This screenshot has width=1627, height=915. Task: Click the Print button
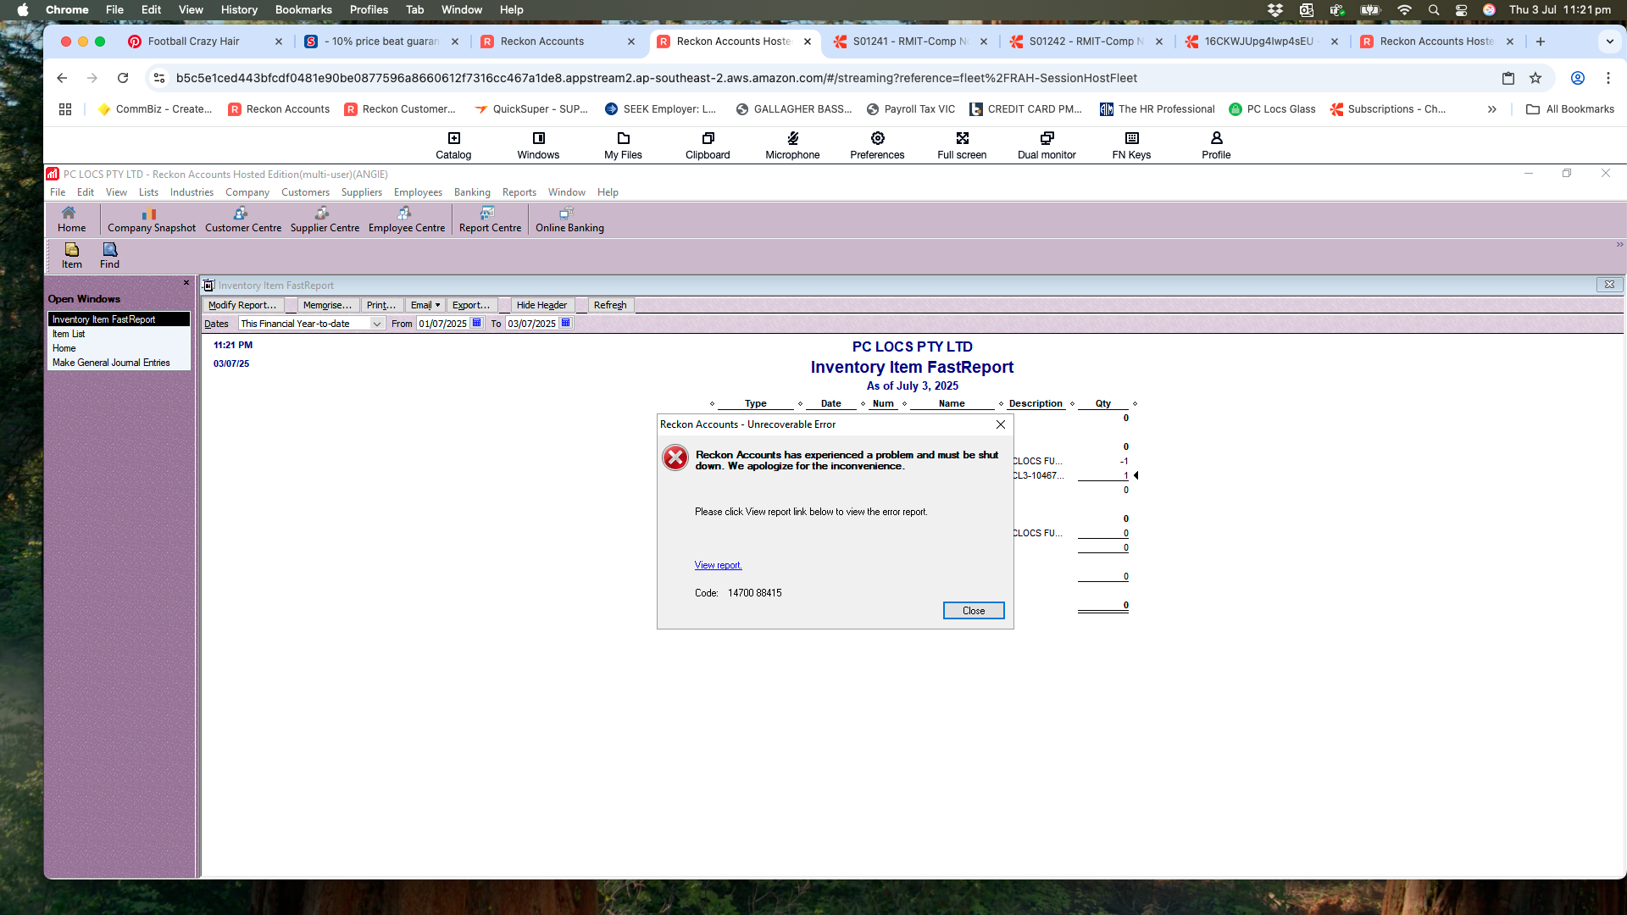pyautogui.click(x=381, y=305)
